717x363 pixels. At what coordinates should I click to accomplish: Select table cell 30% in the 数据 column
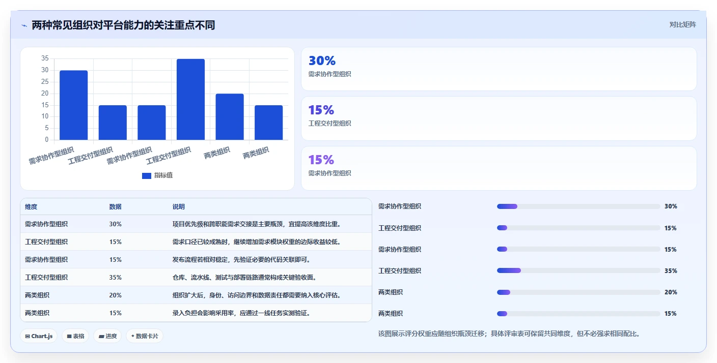pyautogui.click(x=116, y=224)
